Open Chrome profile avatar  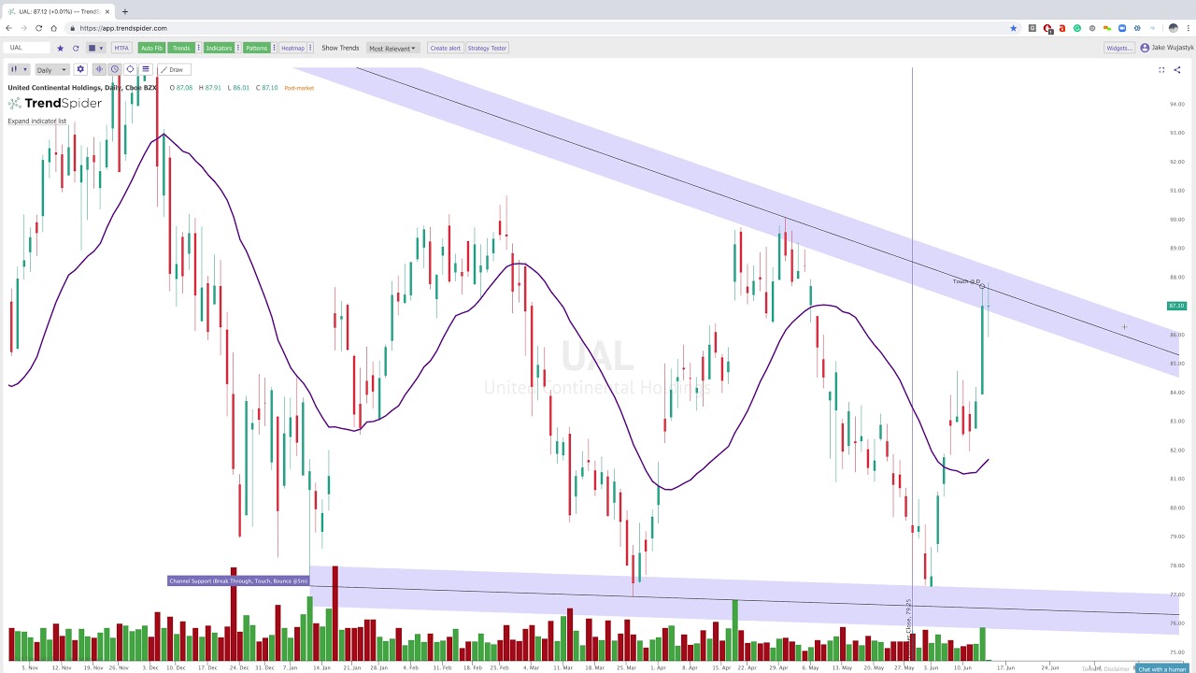pos(1174,28)
